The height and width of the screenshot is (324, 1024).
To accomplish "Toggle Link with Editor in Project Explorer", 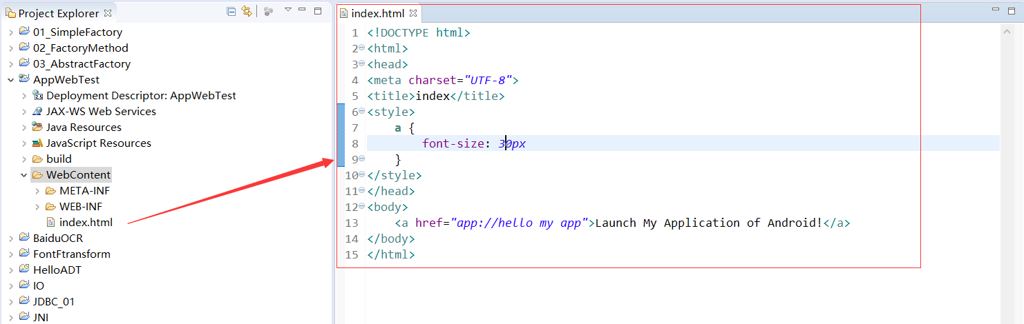I will pos(246,11).
